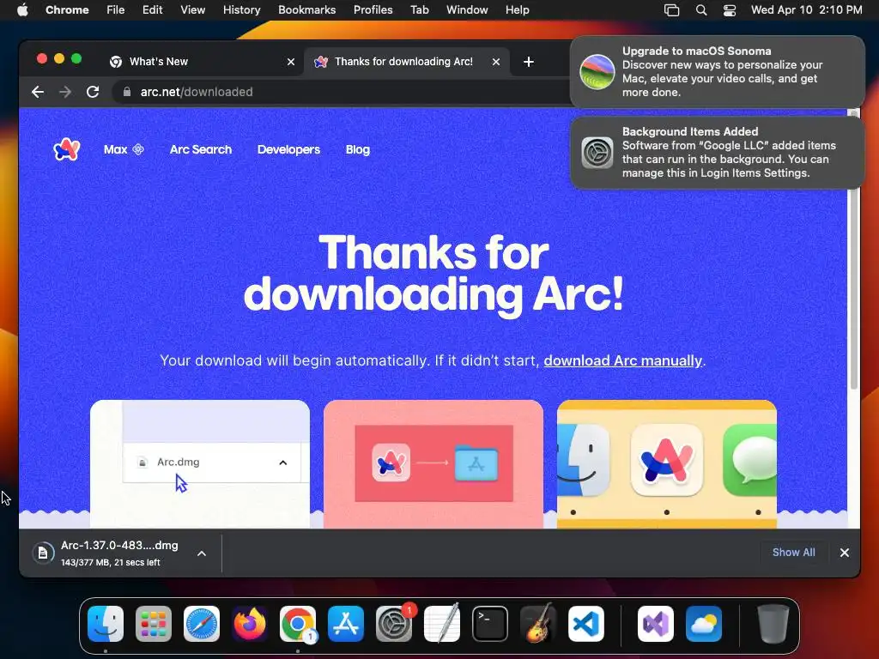Click the date and time in menu bar
This screenshot has width=879, height=659.
click(x=806, y=9)
